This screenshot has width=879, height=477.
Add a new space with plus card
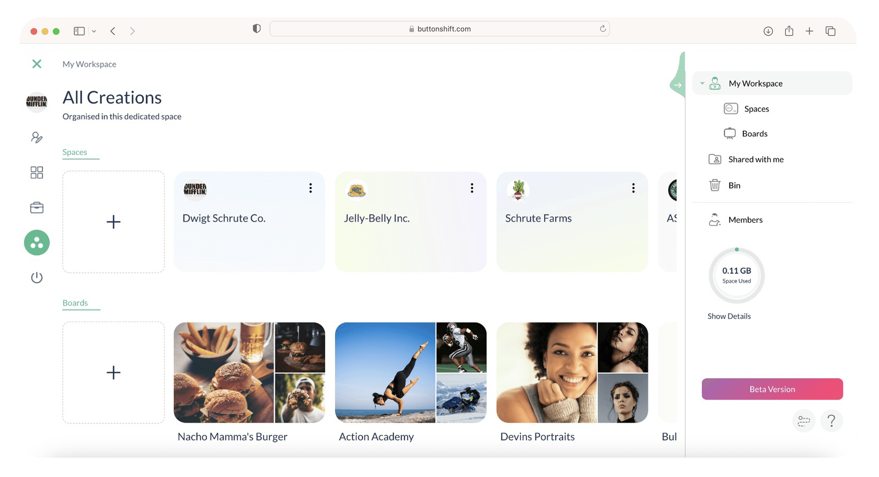(113, 222)
